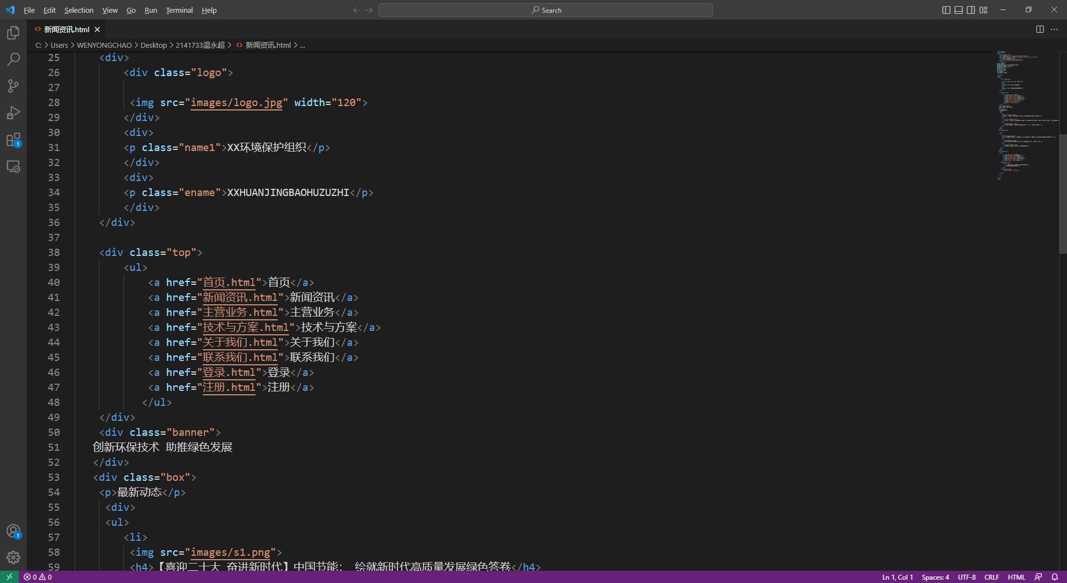Open the Accounts menu icon
Image resolution: width=1067 pixels, height=583 pixels.
[x=13, y=531]
